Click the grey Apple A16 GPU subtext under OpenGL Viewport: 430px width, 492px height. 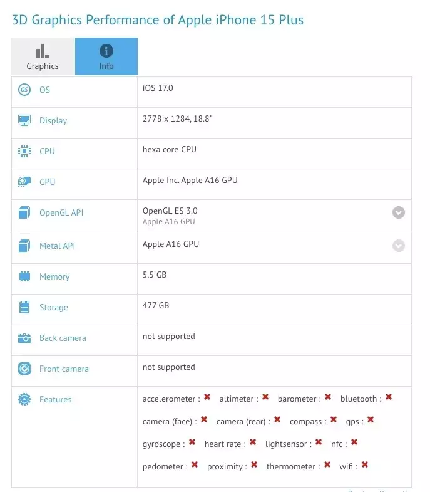tap(168, 222)
